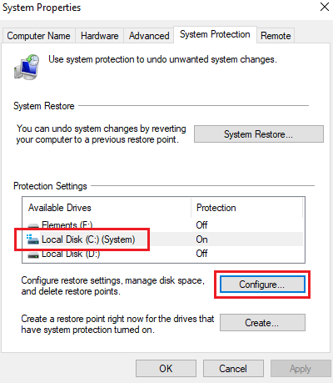The height and width of the screenshot is (383, 333).
Task: Close the System Properties window
Action: 325,7
